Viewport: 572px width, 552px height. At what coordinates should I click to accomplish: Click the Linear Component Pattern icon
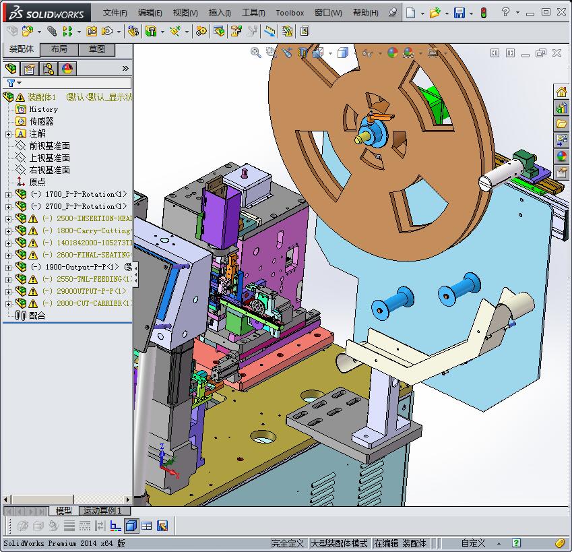click(67, 32)
